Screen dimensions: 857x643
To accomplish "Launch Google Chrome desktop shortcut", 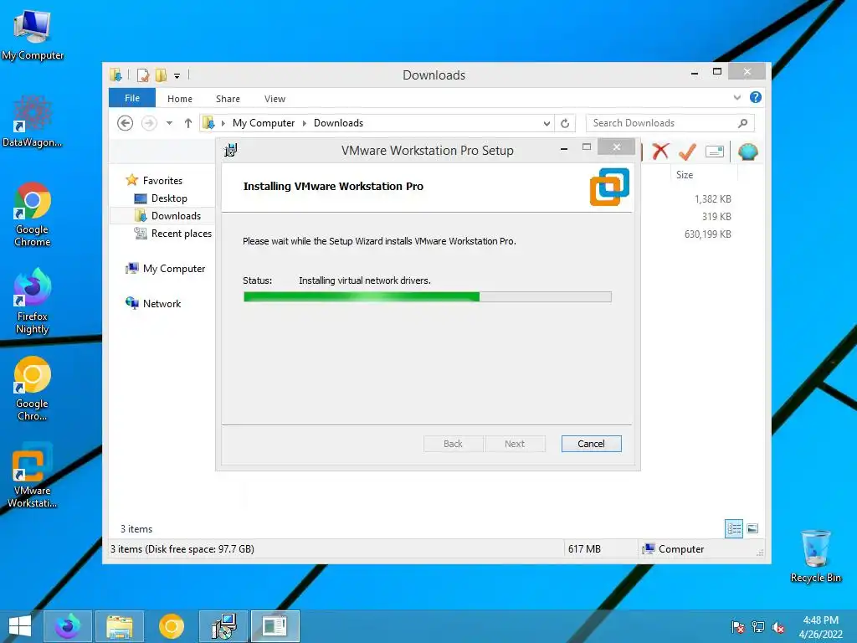I will [33, 213].
